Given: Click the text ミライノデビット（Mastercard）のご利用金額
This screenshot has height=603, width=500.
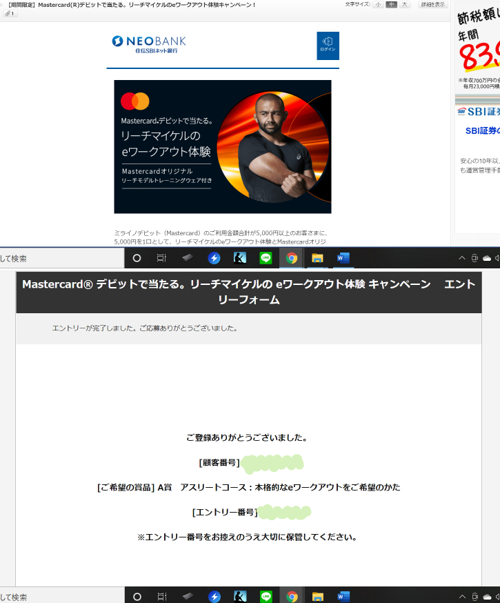Looking at the screenshot, I should (221, 237).
